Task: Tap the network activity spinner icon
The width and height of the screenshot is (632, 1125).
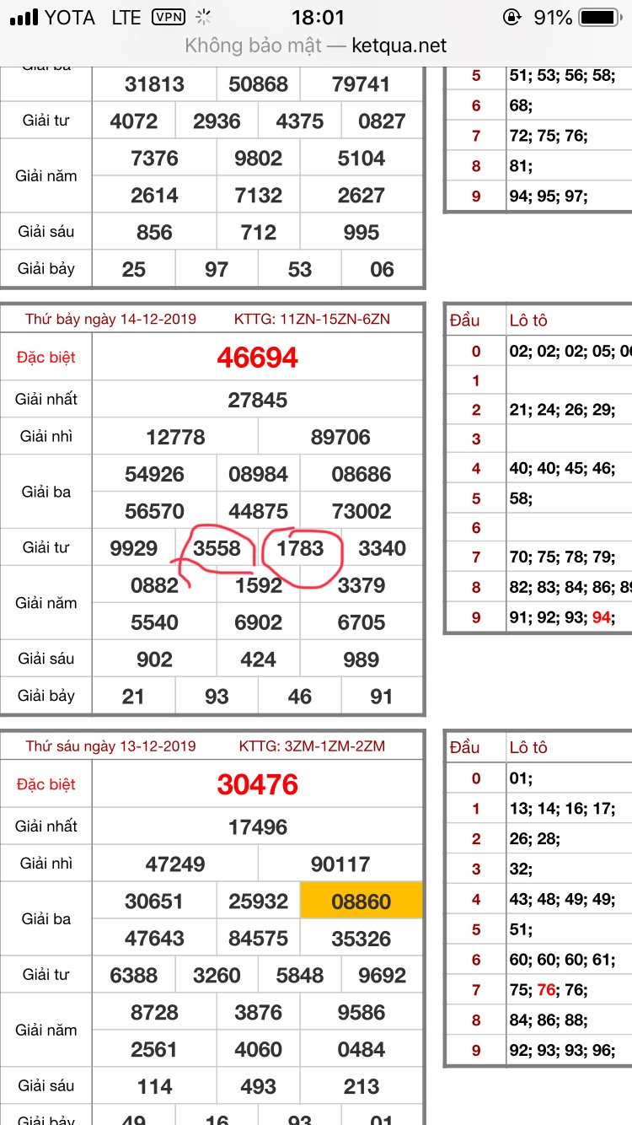Action: [203, 17]
